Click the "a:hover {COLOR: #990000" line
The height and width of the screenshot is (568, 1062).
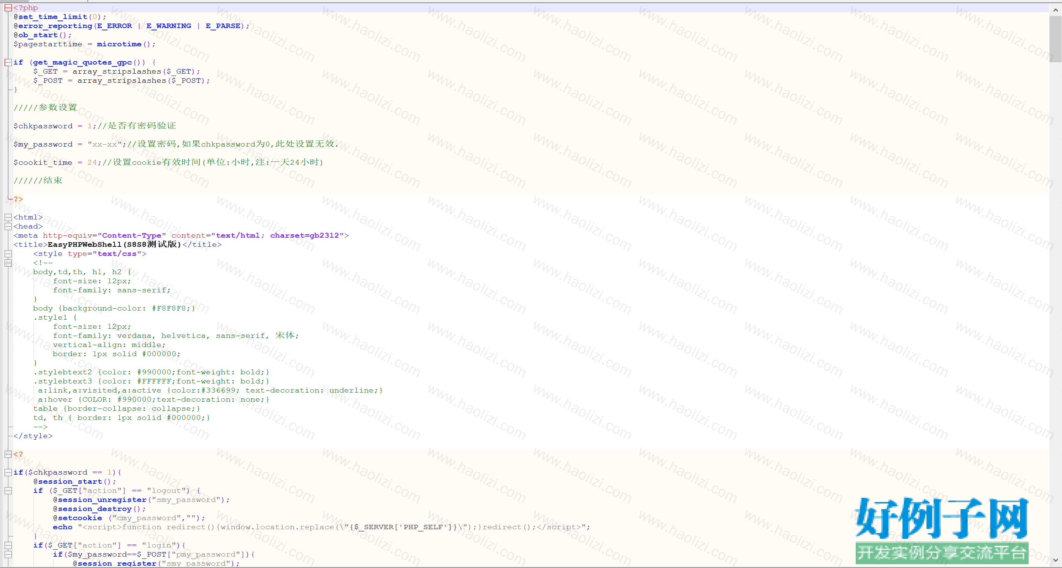(154, 399)
